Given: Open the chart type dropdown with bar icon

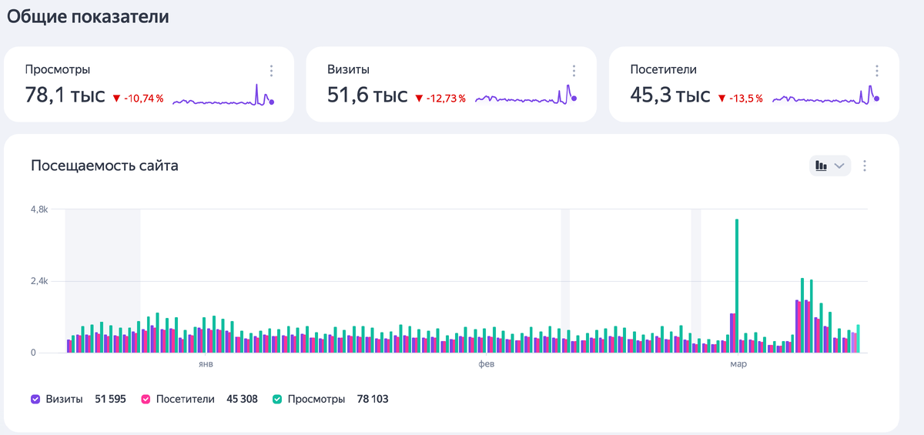Looking at the screenshot, I should click(830, 166).
